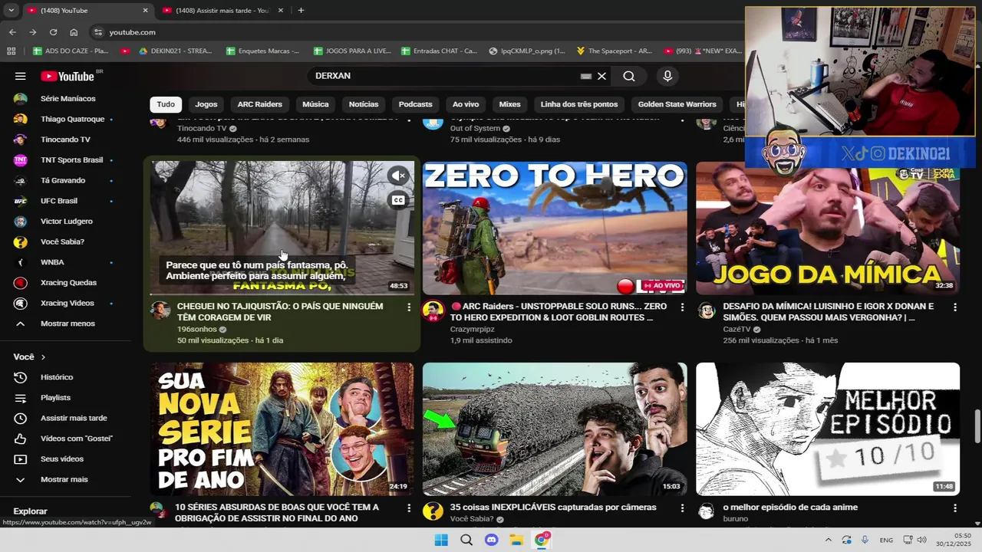Screen dimensions: 982x552
Task: Open options menu for ARC Raiders live video
Action: click(682, 307)
